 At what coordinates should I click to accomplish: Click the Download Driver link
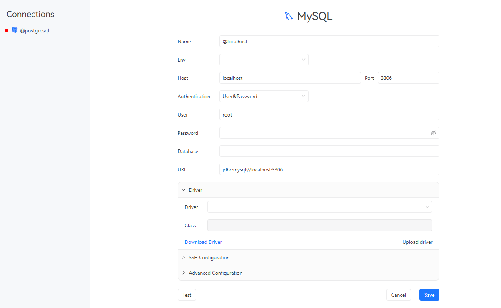click(x=203, y=242)
